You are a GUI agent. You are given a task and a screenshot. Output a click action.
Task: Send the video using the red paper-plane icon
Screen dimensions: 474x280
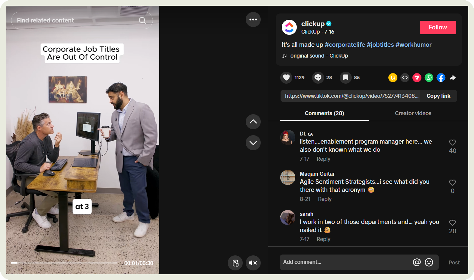click(417, 78)
